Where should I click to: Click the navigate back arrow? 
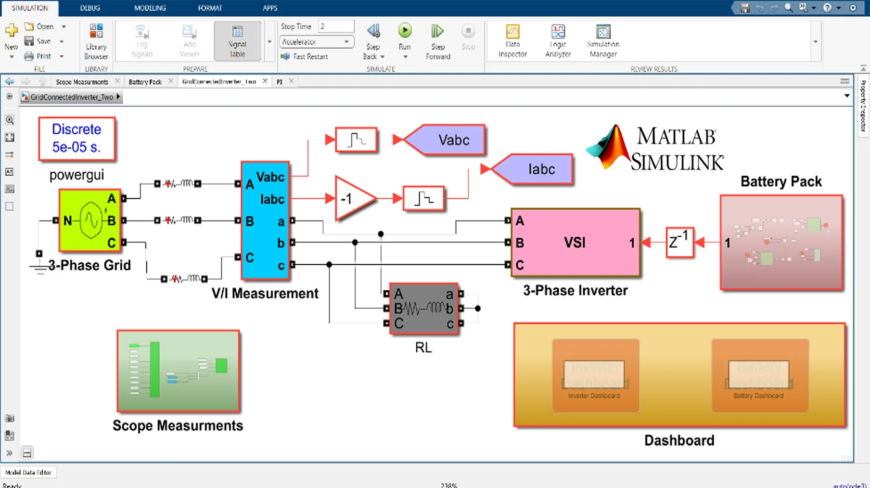pos(9,81)
